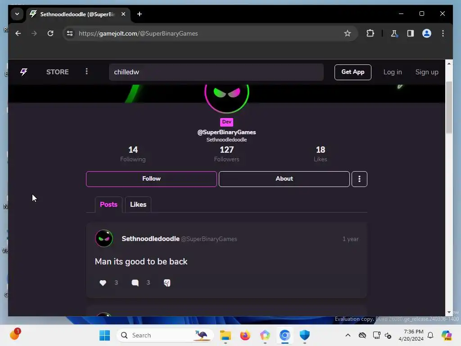Image resolution: width=461 pixels, height=346 pixels.
Task: Open the Log in link
Action: pyautogui.click(x=393, y=72)
